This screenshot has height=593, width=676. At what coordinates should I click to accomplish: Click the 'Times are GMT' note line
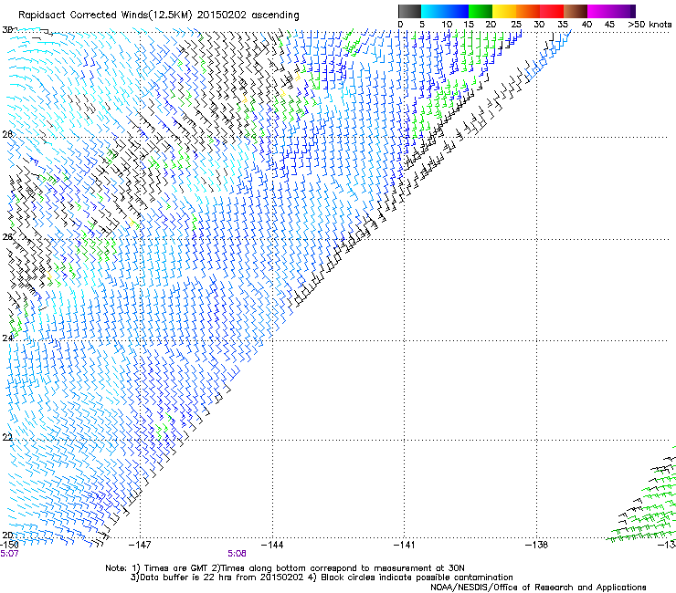(285, 568)
